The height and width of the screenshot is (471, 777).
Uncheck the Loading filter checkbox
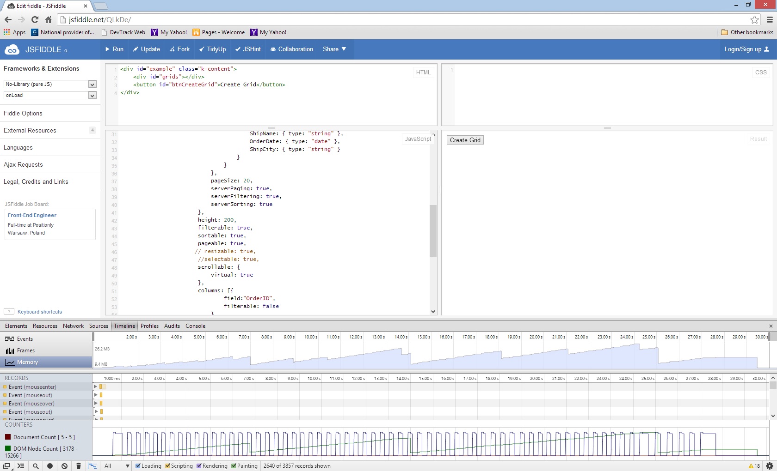(x=138, y=466)
